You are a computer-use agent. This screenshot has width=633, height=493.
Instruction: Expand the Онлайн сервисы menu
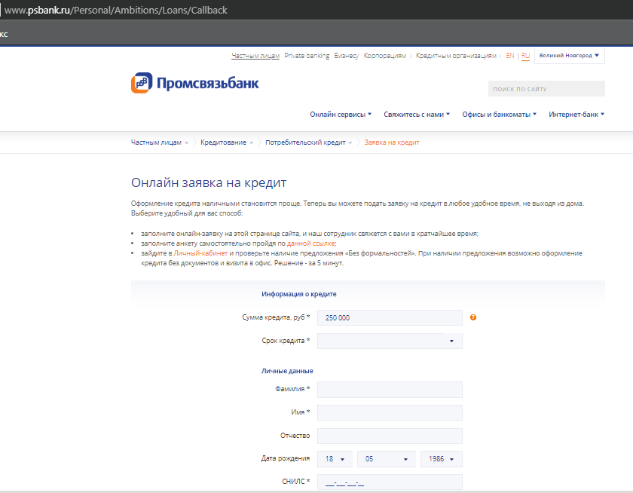[341, 115]
